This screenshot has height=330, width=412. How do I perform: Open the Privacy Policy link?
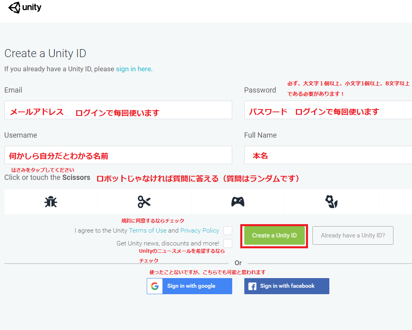200,231
